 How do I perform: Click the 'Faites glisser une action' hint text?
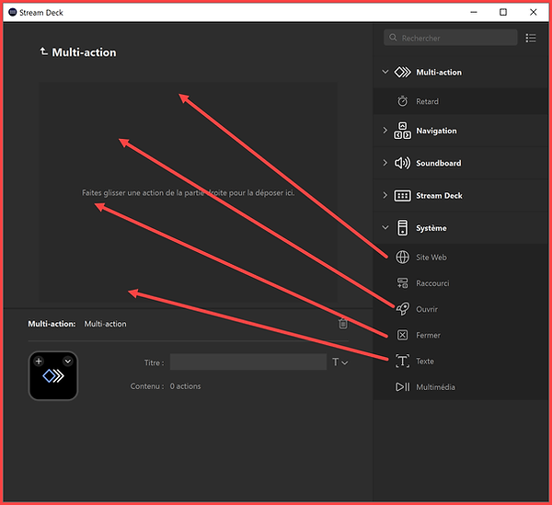tap(188, 193)
